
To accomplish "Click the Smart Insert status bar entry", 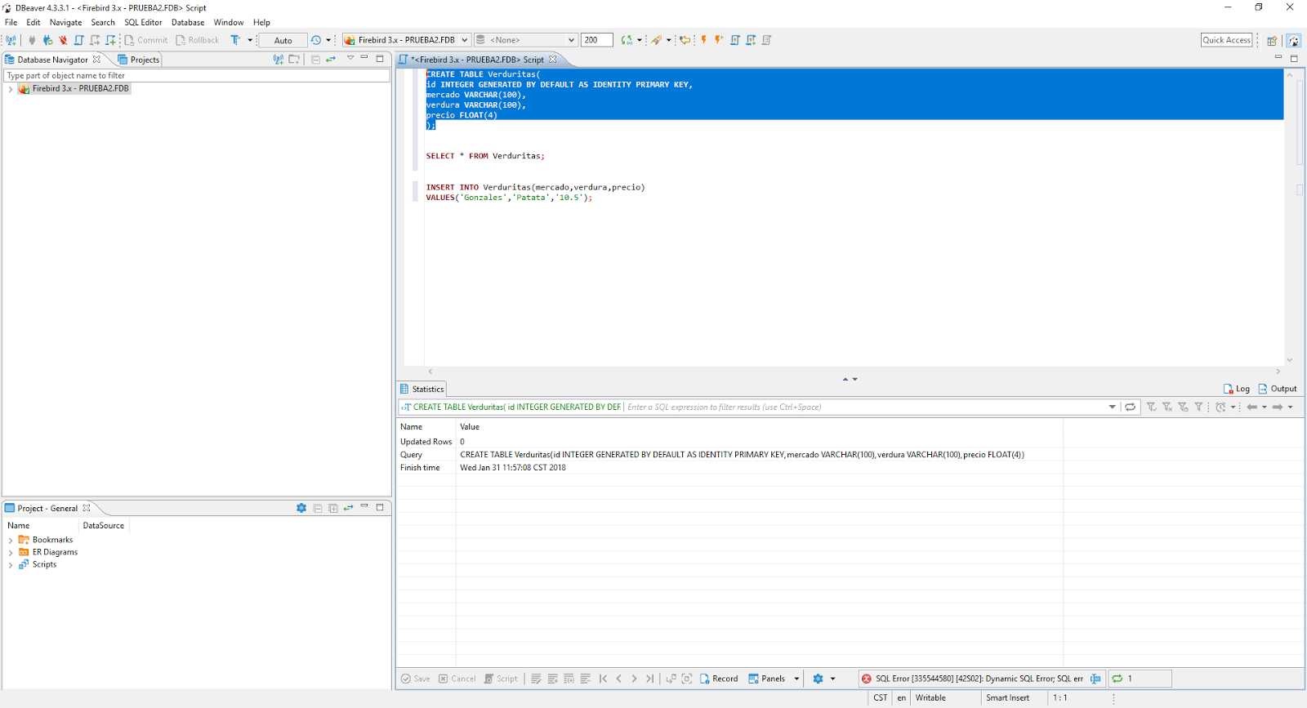I will coord(1007,698).
